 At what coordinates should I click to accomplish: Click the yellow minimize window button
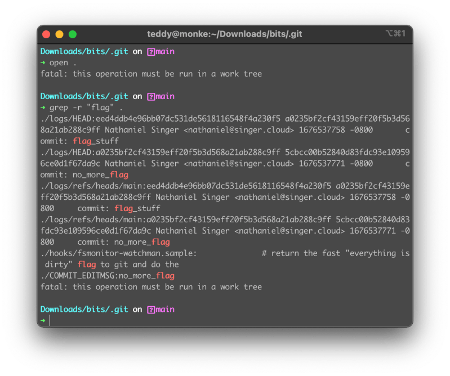[x=59, y=34]
